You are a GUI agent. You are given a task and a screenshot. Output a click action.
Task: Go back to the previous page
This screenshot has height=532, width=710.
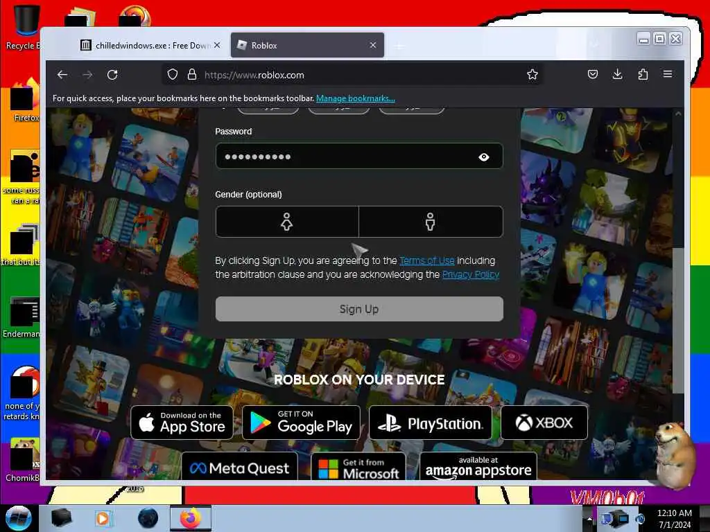[x=62, y=75]
